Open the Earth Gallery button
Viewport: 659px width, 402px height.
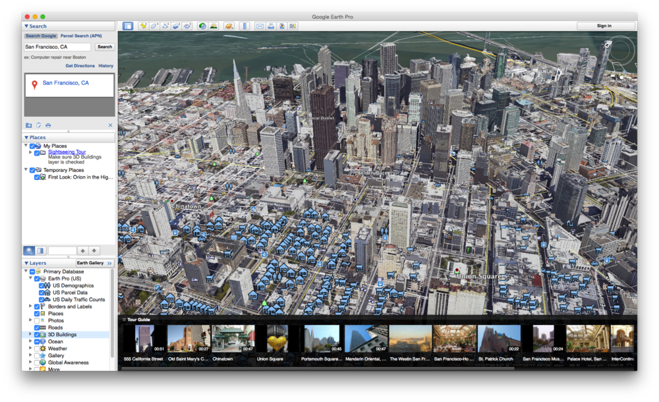(x=94, y=263)
